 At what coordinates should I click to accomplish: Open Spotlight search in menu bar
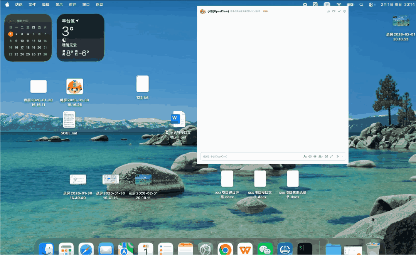(x=361, y=5)
